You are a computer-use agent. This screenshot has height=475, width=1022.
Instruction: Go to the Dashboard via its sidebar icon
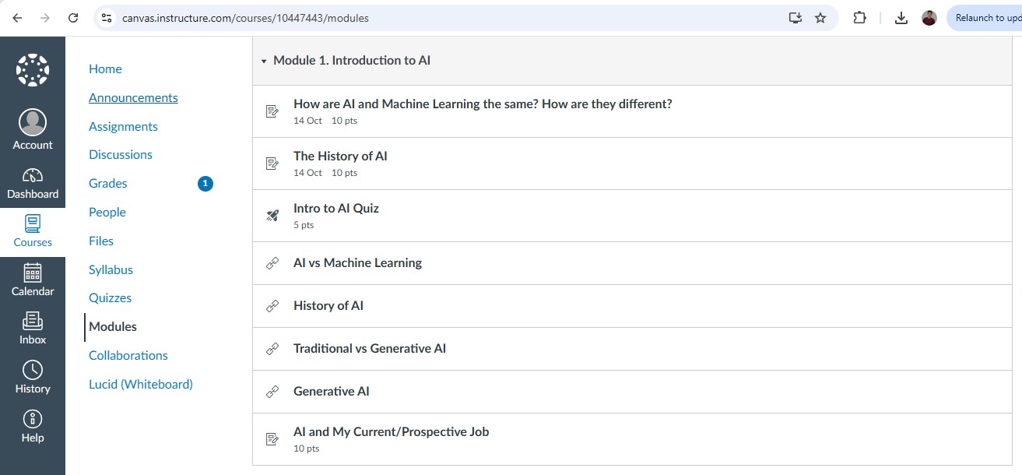(x=33, y=174)
